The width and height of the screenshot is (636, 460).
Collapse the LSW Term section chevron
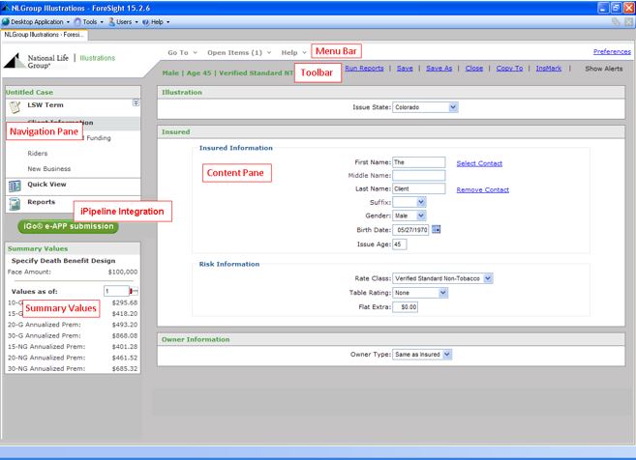[136, 102]
